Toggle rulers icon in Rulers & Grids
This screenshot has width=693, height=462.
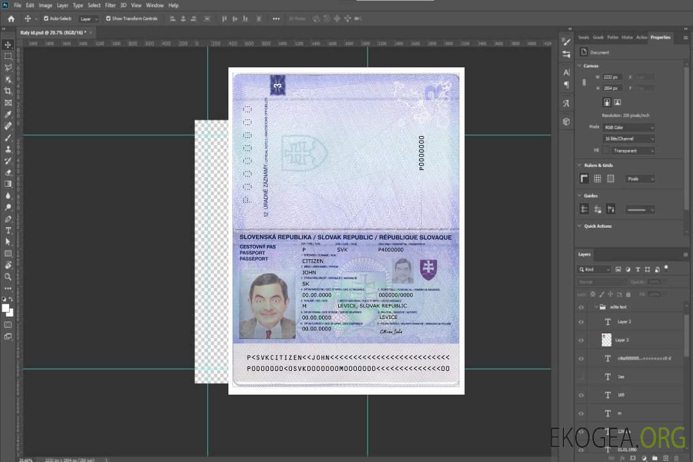pos(585,178)
